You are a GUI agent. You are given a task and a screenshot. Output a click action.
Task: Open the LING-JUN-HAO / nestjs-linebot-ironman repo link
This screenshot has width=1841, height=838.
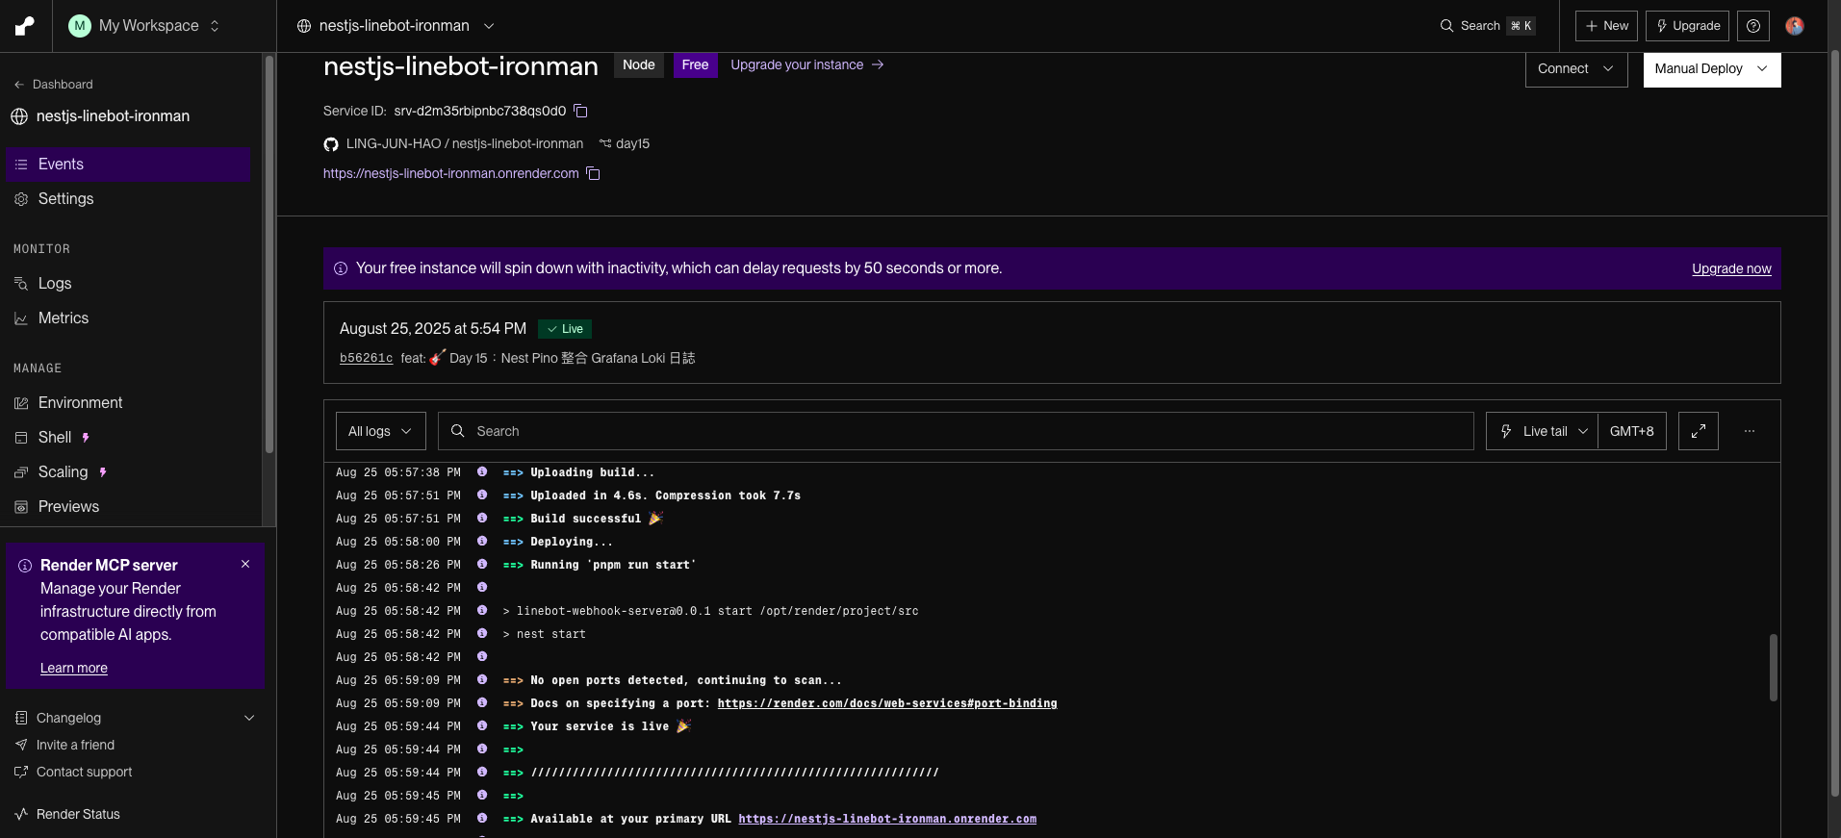pyautogui.click(x=465, y=143)
